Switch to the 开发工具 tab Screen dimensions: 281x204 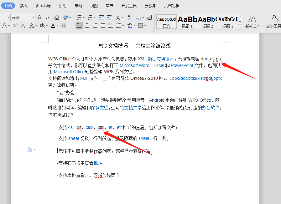tap(129, 6)
